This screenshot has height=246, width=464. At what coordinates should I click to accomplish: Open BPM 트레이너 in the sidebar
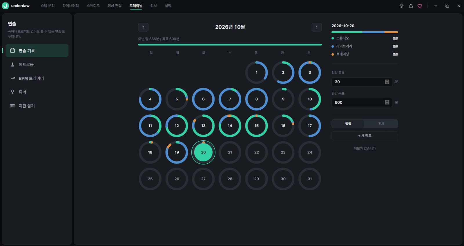coord(37,78)
